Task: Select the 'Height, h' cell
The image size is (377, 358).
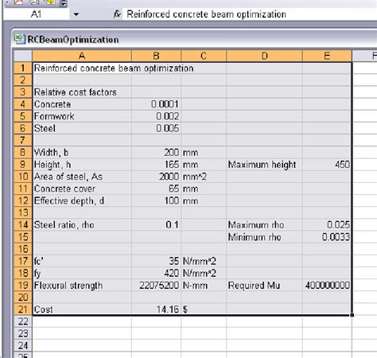Action: coord(82,165)
